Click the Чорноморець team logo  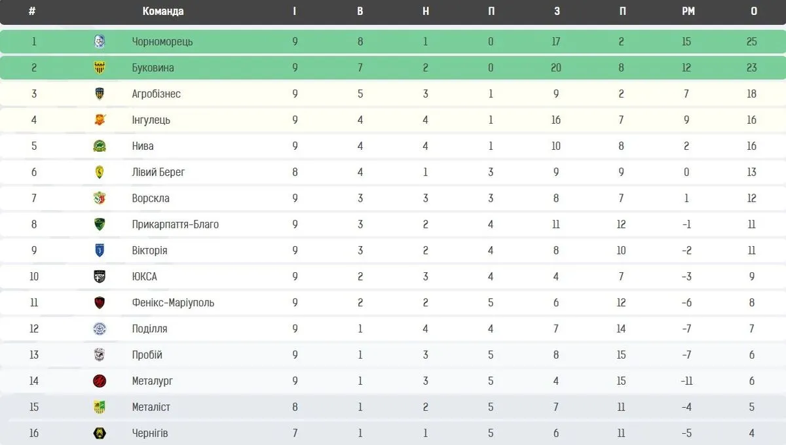100,41
